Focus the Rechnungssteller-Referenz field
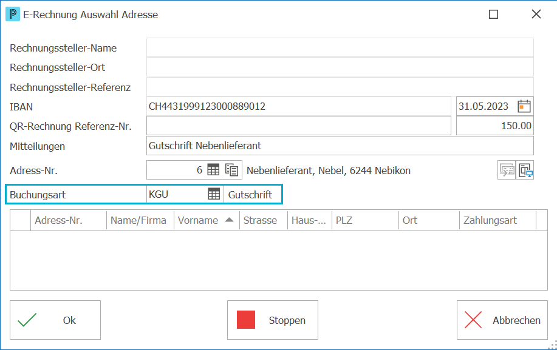 click(x=340, y=87)
